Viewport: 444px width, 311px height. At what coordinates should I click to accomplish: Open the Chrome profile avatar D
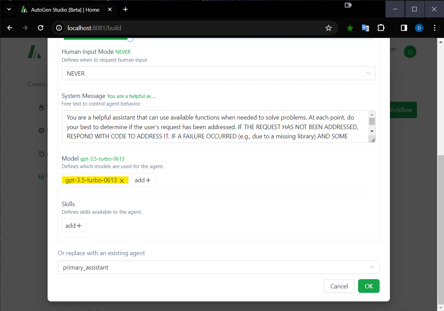419,28
